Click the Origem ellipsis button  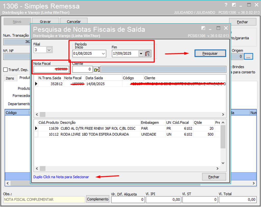(248, 57)
